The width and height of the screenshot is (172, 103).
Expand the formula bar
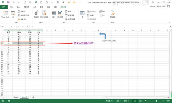[170, 26]
